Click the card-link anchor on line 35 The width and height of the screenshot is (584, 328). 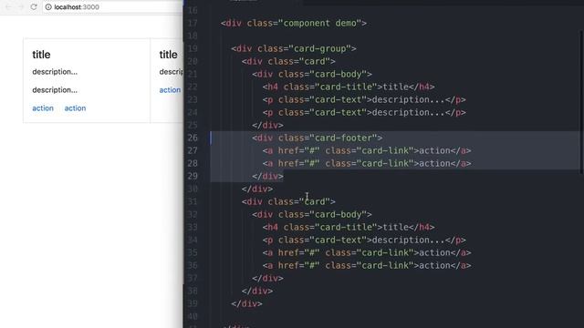pyautogui.click(x=367, y=253)
